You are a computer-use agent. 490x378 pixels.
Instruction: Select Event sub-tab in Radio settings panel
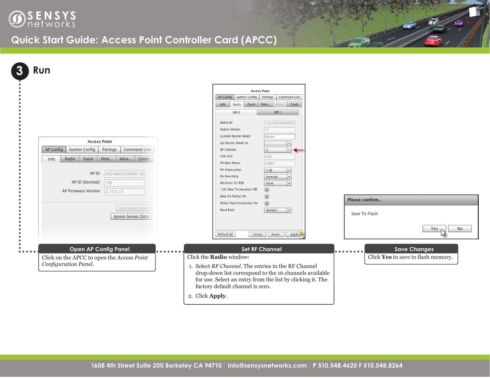tap(251, 104)
